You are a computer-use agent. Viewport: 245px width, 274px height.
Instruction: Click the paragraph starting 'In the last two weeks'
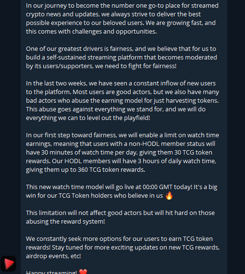(122, 100)
